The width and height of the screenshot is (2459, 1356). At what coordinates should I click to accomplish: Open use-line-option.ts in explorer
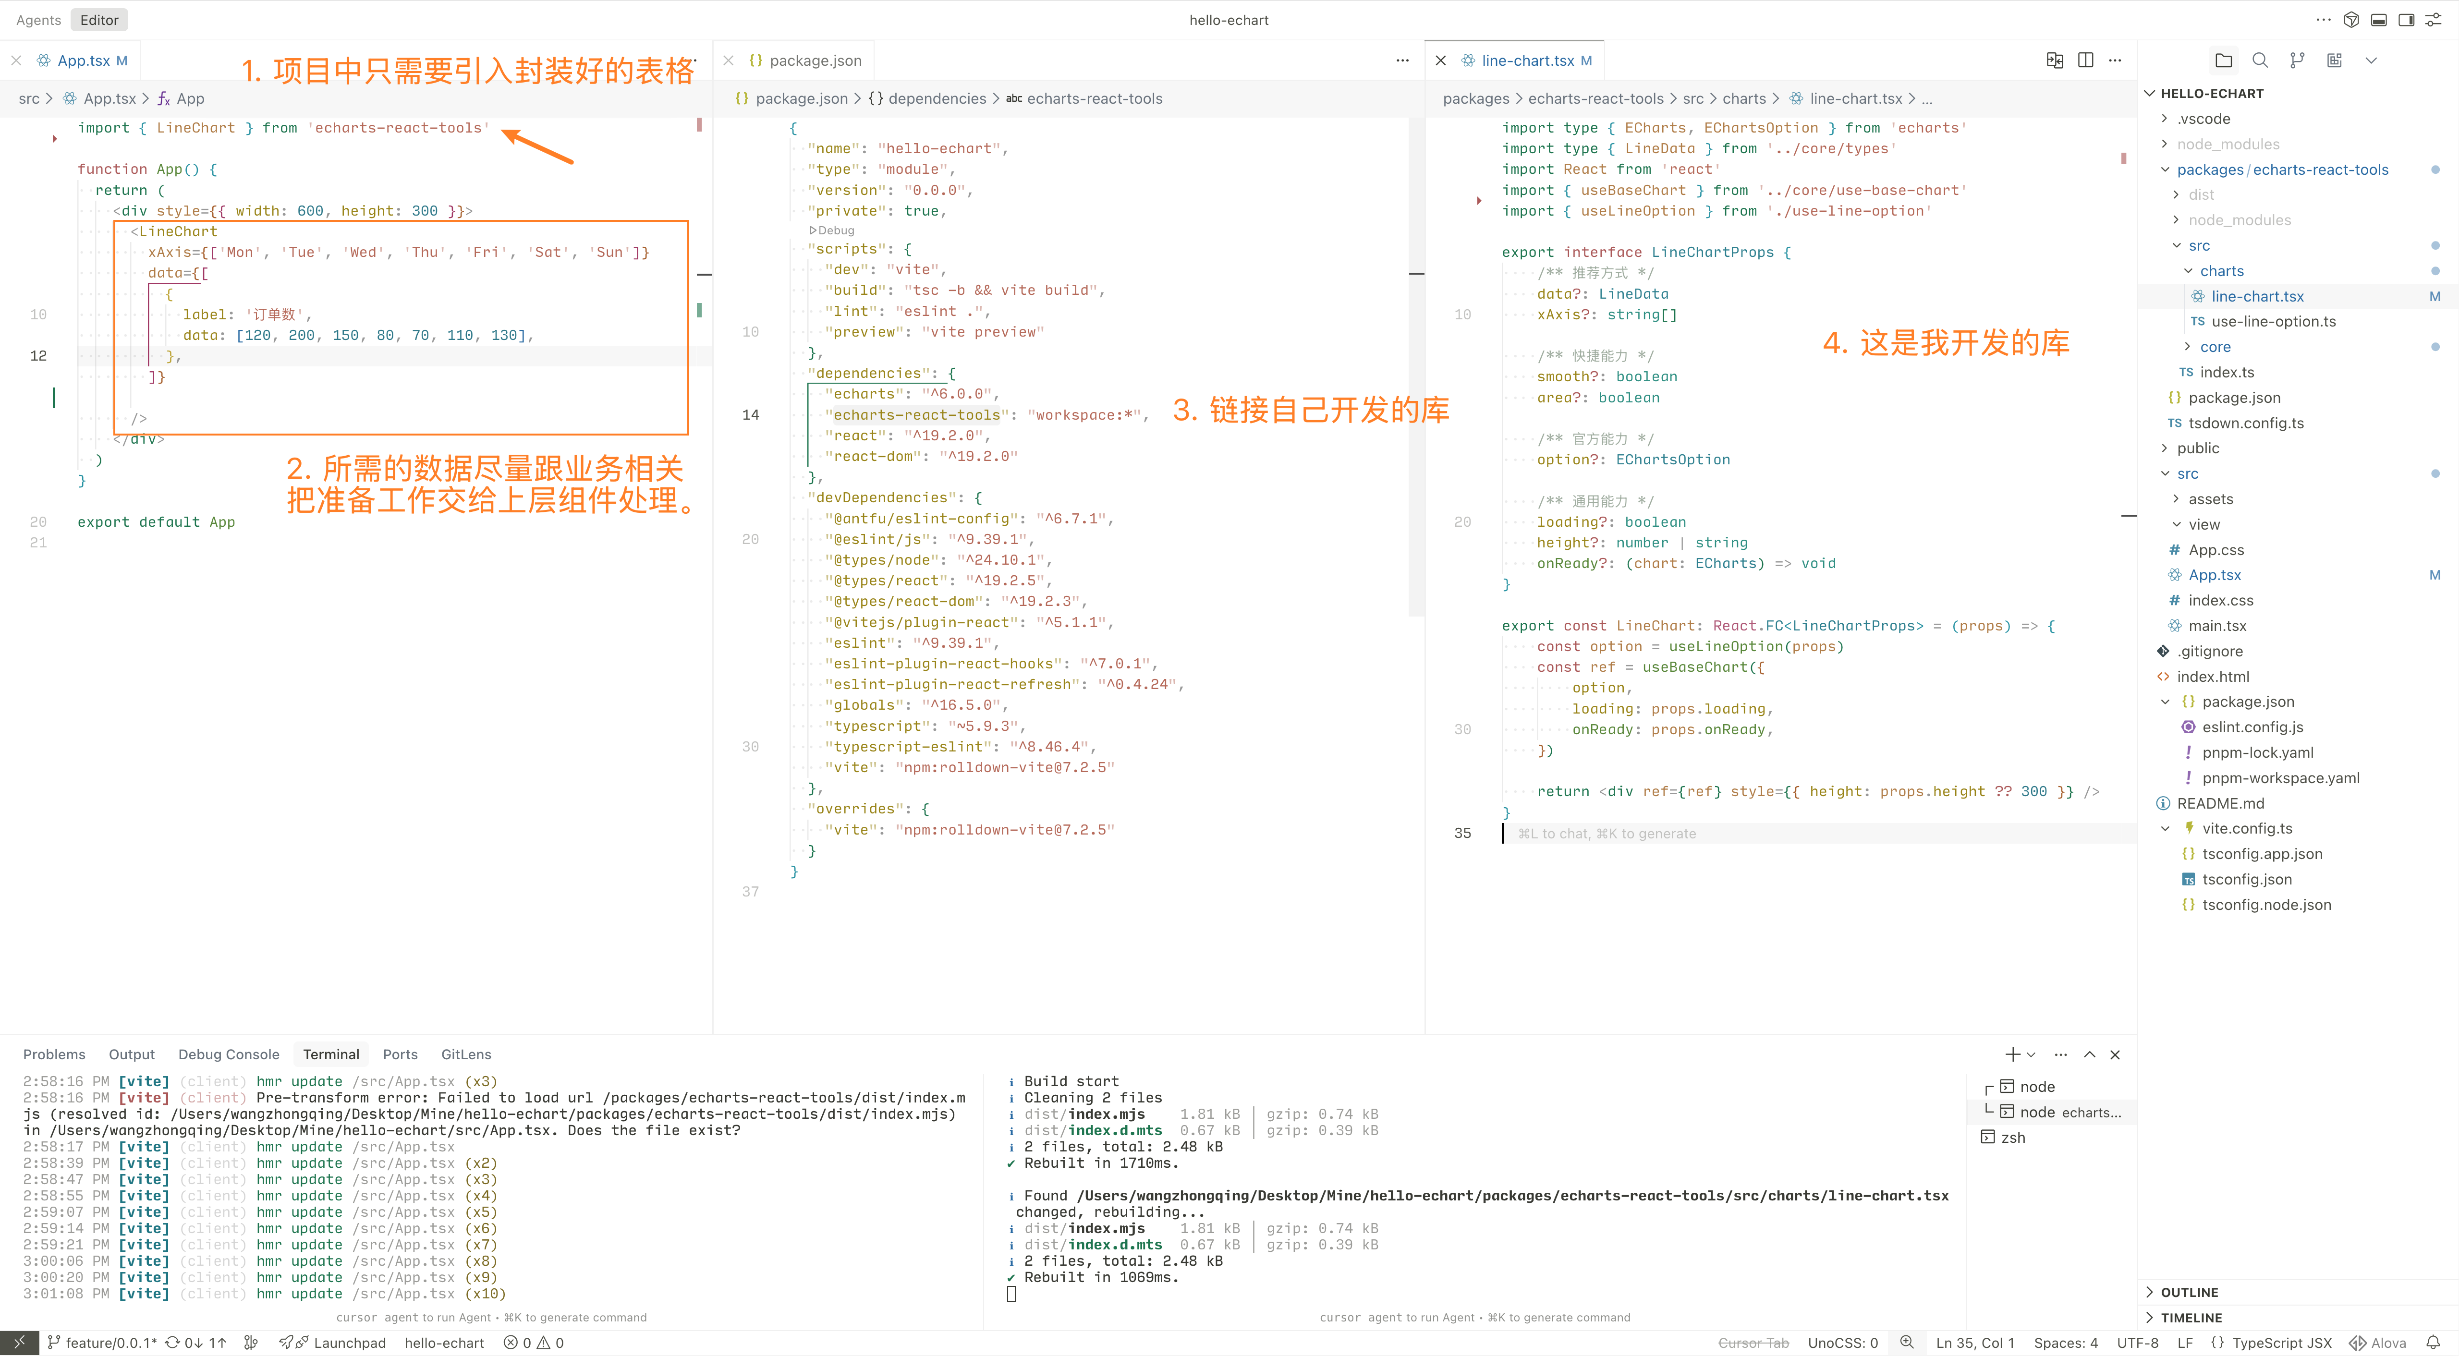point(2273,322)
